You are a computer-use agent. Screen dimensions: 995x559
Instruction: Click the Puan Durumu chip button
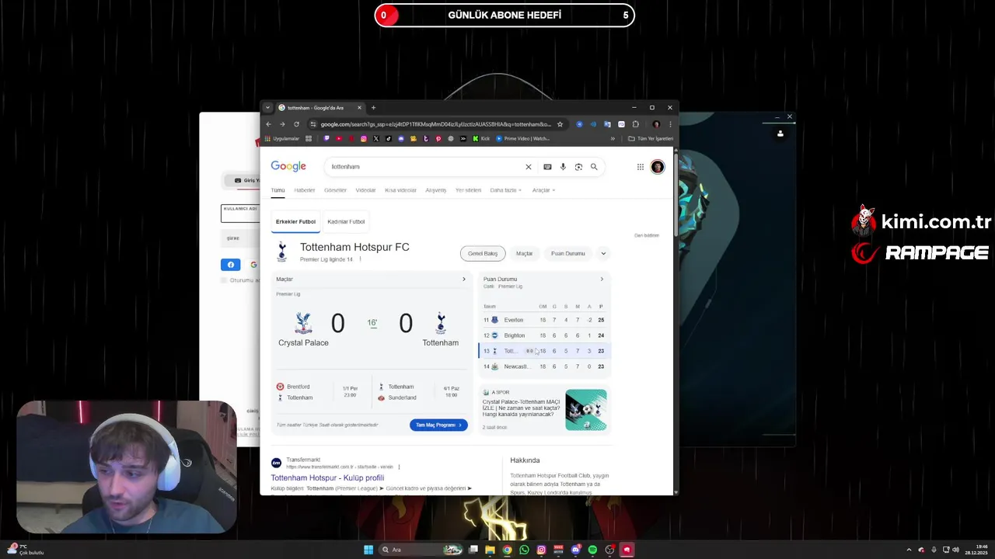tap(567, 253)
